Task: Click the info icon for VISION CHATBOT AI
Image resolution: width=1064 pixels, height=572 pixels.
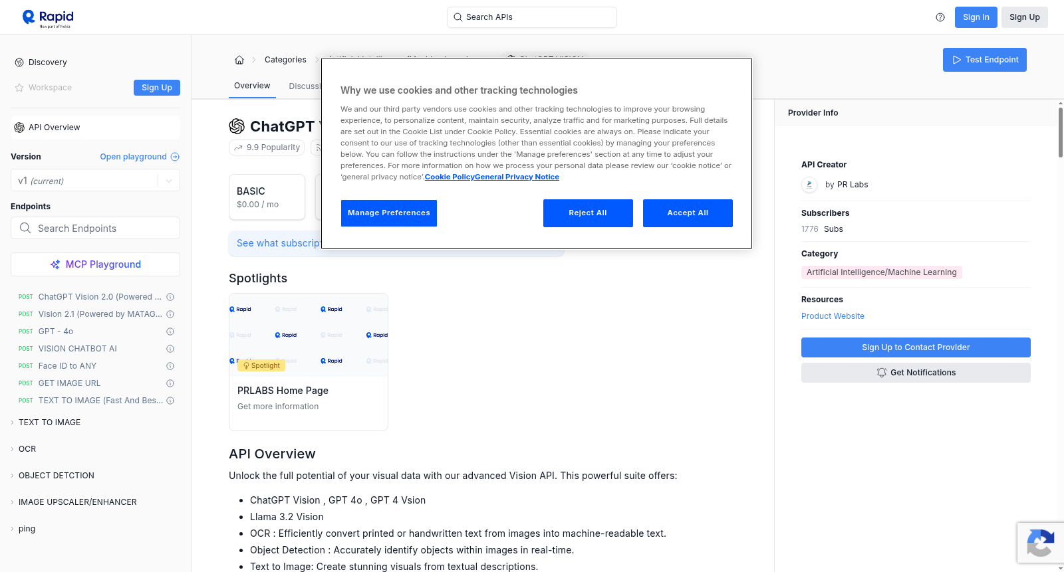Action: (x=170, y=349)
